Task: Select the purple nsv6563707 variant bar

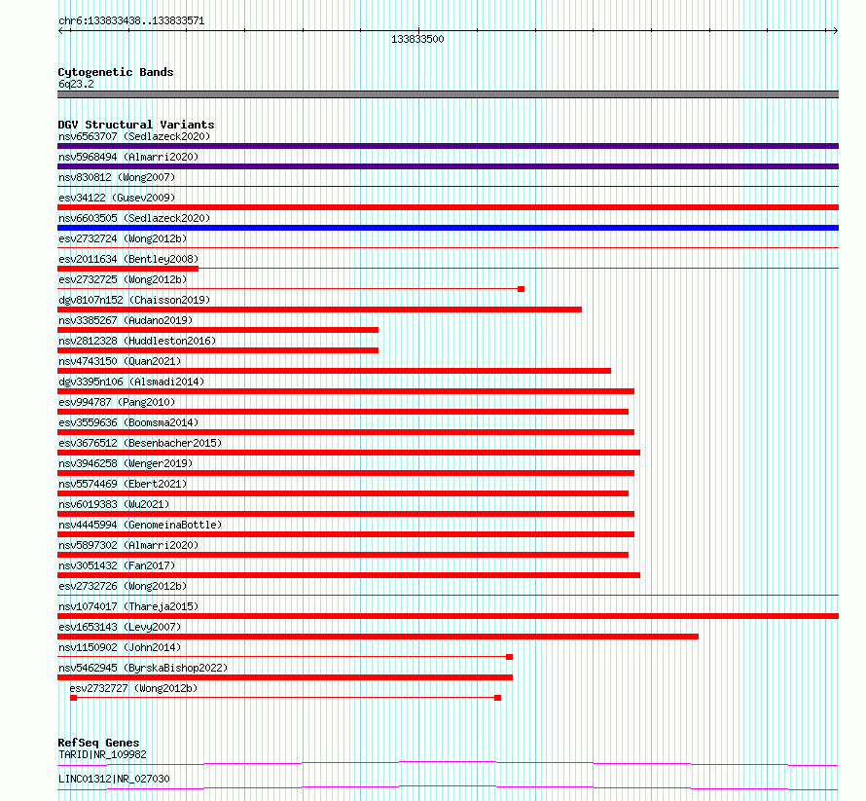Action: pyautogui.click(x=448, y=146)
